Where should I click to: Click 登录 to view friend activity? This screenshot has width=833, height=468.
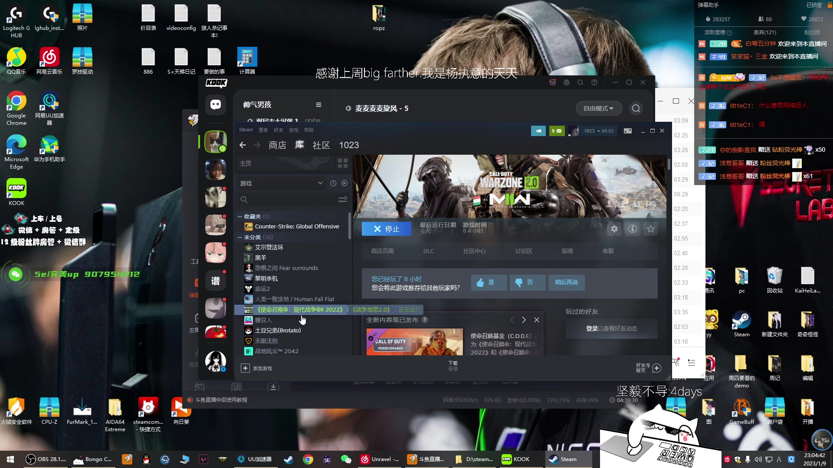(592, 328)
